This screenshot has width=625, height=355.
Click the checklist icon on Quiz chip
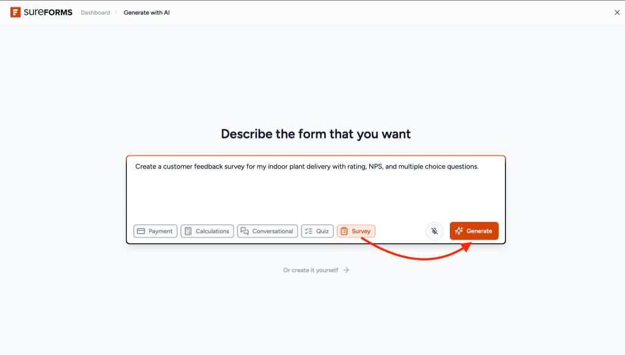308,231
